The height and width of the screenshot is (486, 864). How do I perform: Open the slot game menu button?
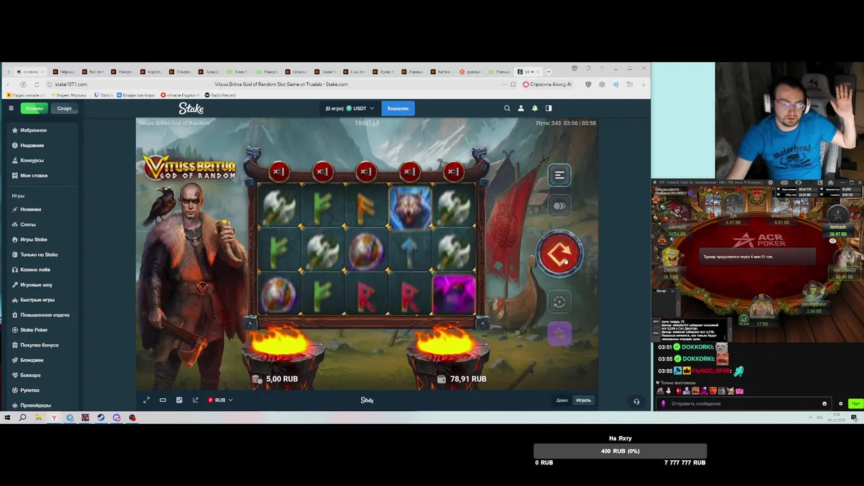[559, 175]
